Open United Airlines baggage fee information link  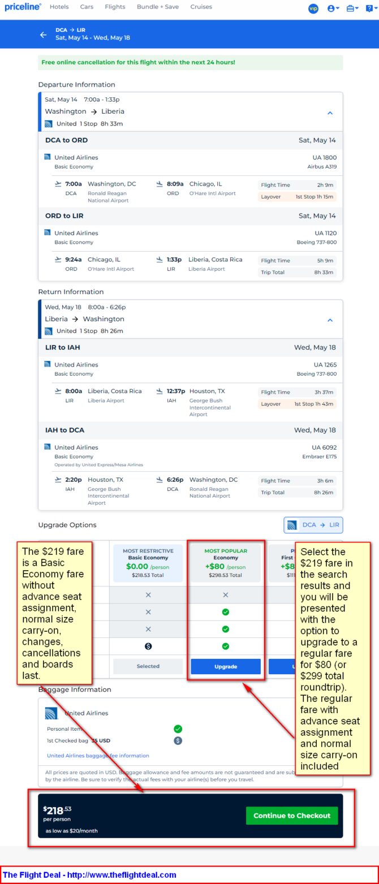(x=98, y=756)
